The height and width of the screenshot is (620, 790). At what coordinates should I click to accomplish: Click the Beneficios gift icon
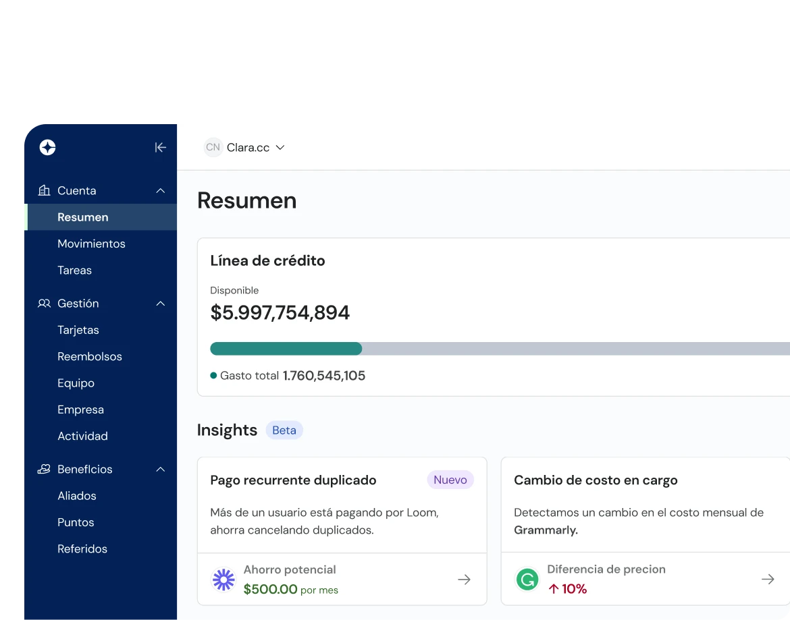(43, 469)
